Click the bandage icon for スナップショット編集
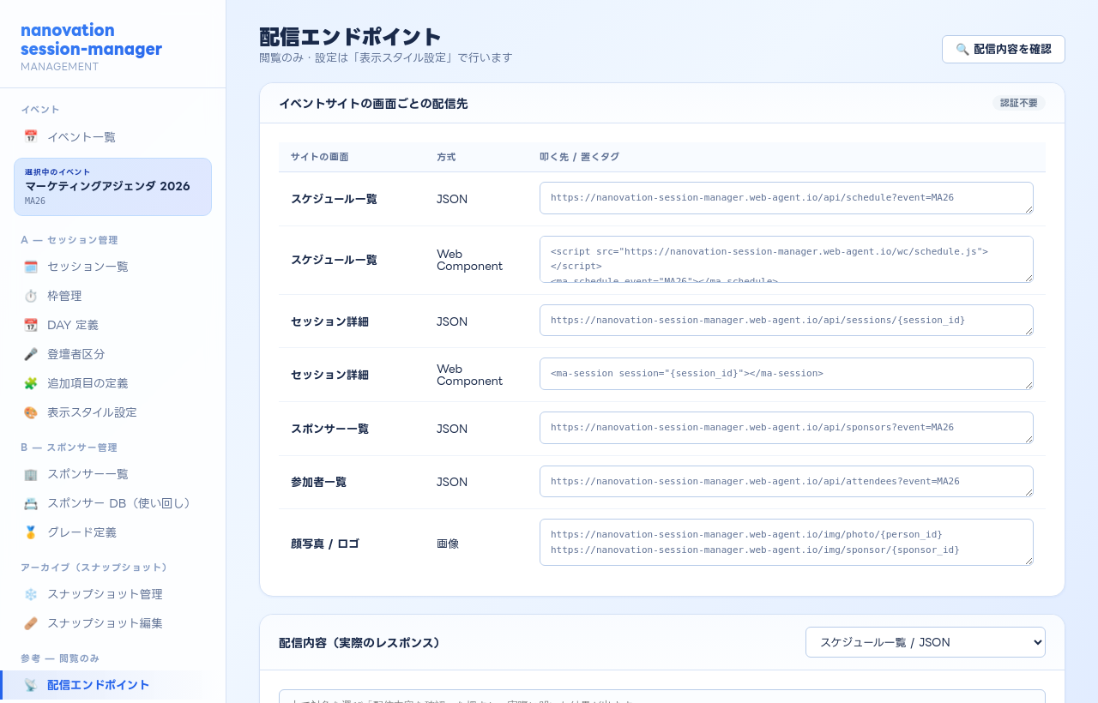Viewport: 1098px width, 703px height. [x=31, y=623]
